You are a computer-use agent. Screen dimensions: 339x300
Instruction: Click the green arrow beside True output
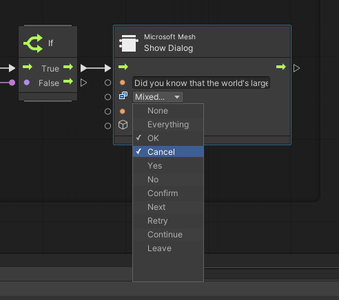point(68,67)
